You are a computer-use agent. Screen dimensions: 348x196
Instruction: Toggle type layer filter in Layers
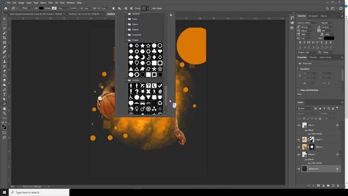(324, 108)
